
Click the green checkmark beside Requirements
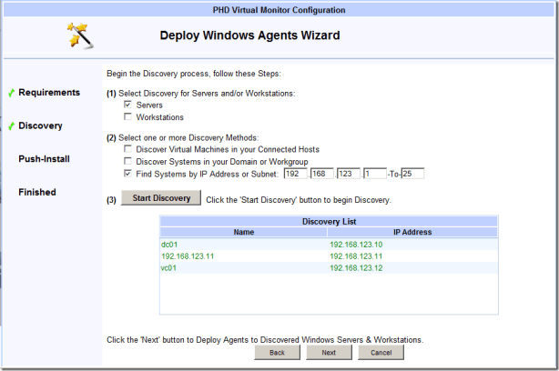coord(10,93)
